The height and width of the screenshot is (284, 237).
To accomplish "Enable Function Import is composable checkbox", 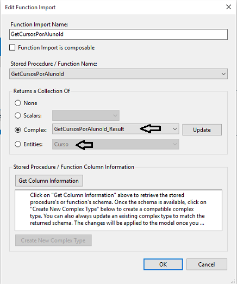I will 13,48.
